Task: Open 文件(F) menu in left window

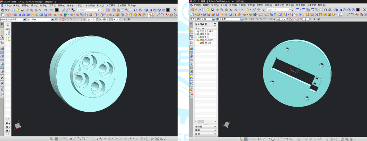Action: tap(8, 5)
